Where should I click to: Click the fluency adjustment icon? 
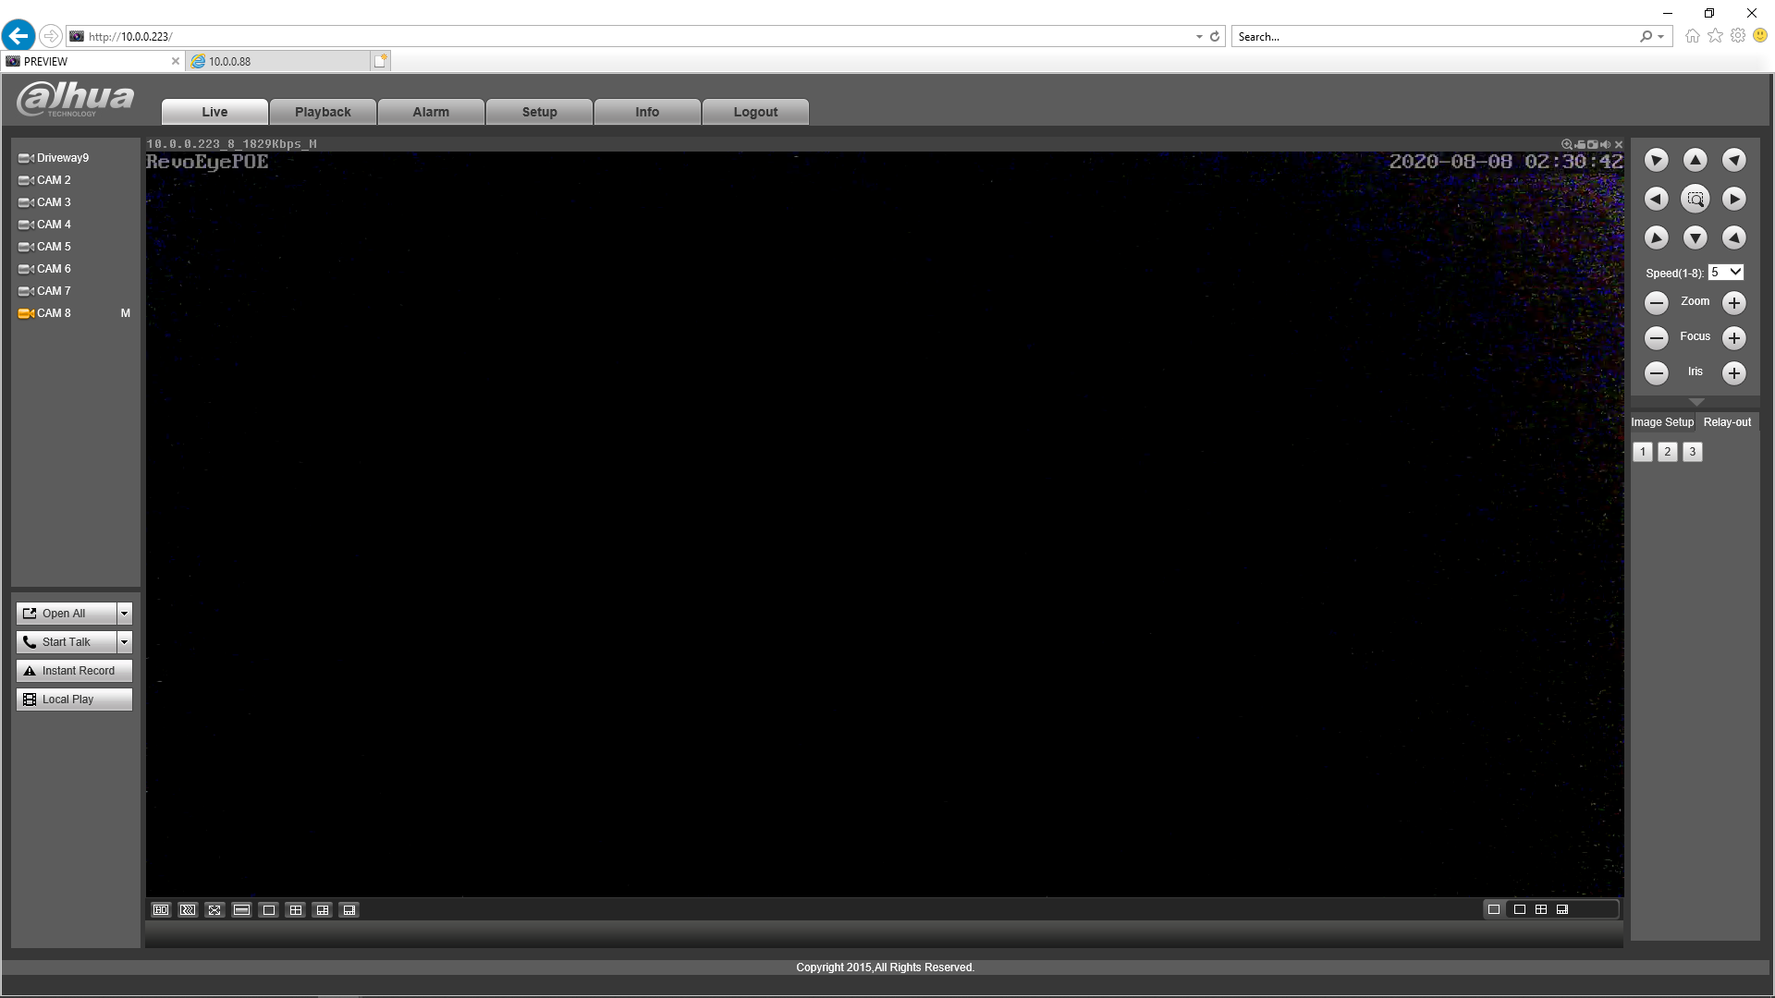click(x=188, y=910)
